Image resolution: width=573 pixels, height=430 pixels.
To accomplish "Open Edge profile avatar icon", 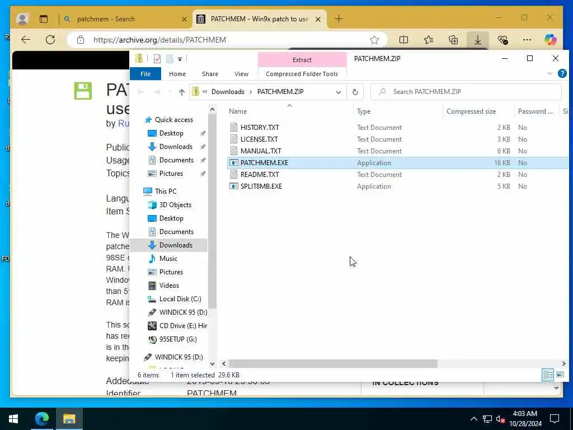I will point(22,18).
